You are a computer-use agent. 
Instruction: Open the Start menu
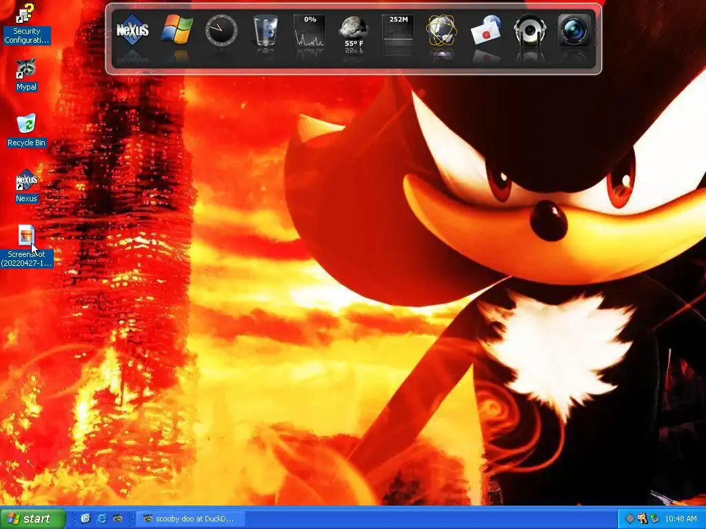pyautogui.click(x=32, y=519)
